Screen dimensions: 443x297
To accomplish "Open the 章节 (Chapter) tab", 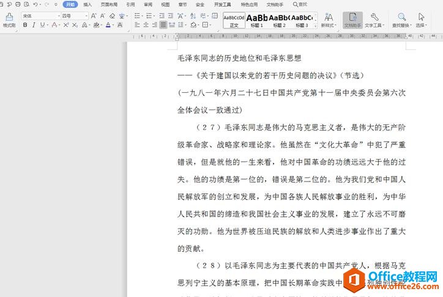I will coord(183,4).
